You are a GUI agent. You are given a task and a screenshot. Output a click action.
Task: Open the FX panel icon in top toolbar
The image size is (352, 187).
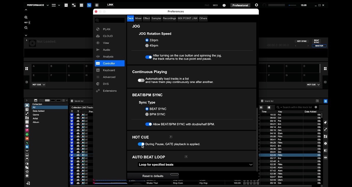pyautogui.click(x=66, y=5)
